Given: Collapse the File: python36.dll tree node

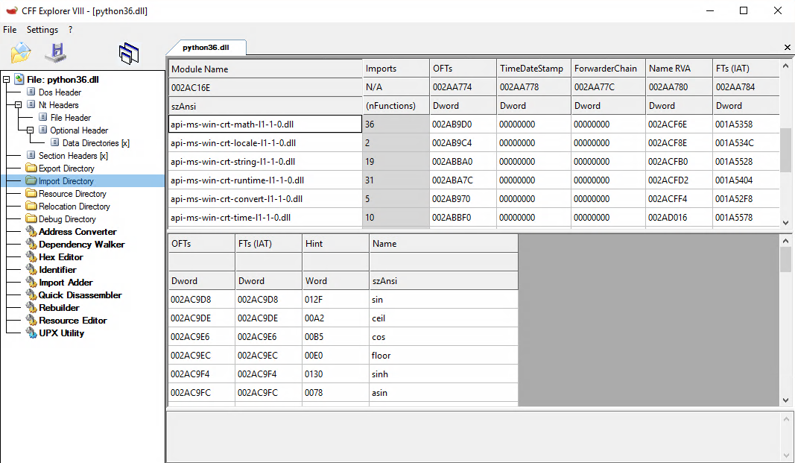Looking at the screenshot, I should coord(7,80).
